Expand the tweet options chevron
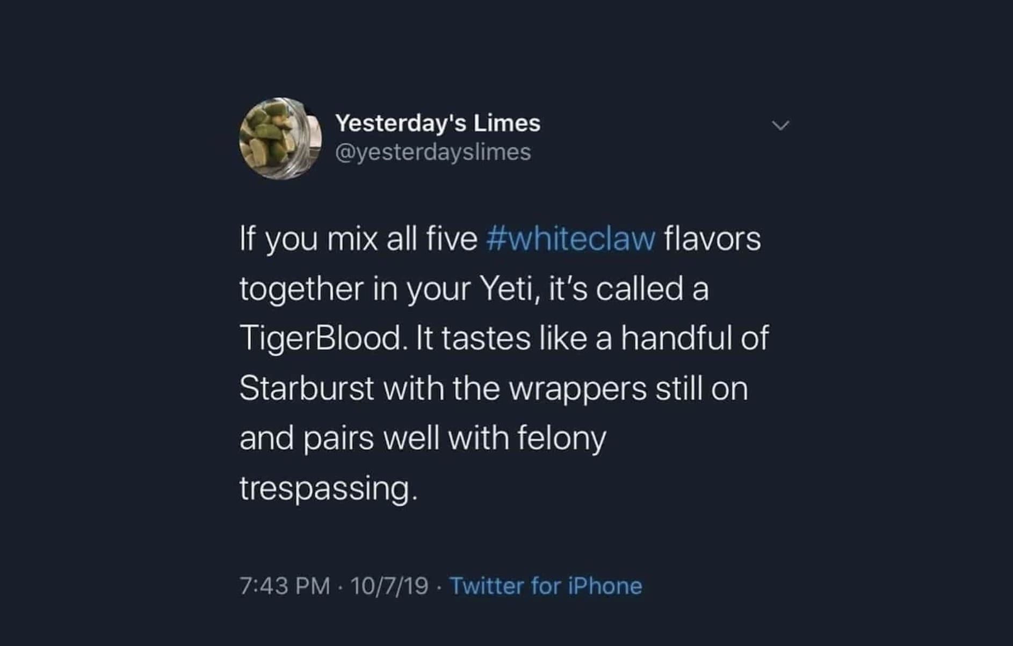 (x=780, y=125)
